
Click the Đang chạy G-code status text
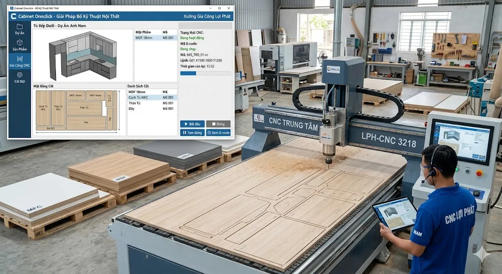188,49
